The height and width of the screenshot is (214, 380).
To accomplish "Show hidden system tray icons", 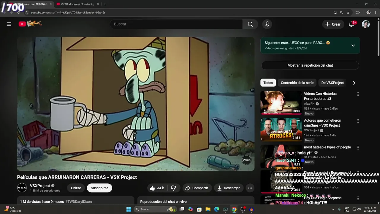I will coord(332,209).
